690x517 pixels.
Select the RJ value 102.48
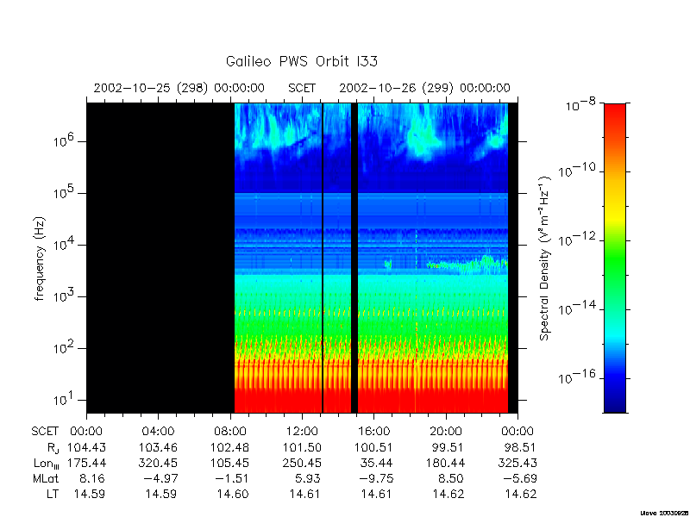coord(230,447)
